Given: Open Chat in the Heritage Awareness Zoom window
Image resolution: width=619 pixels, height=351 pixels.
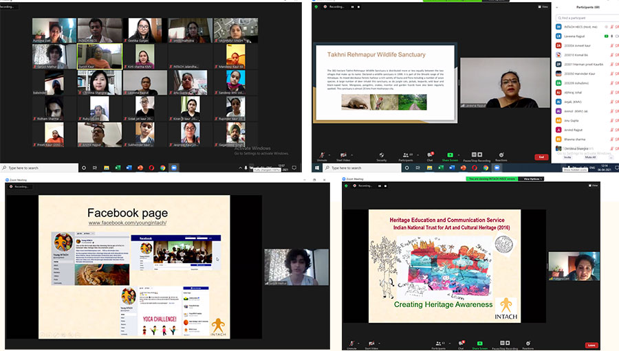Looking at the screenshot, I should click(x=461, y=345).
